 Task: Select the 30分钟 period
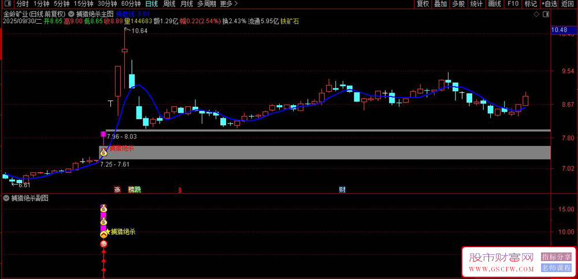(x=107, y=4)
